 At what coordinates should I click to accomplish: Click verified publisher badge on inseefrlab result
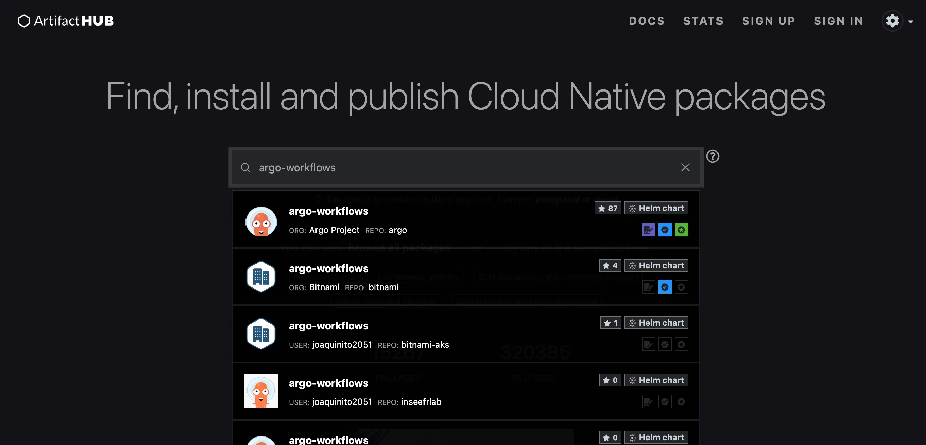[665, 401]
